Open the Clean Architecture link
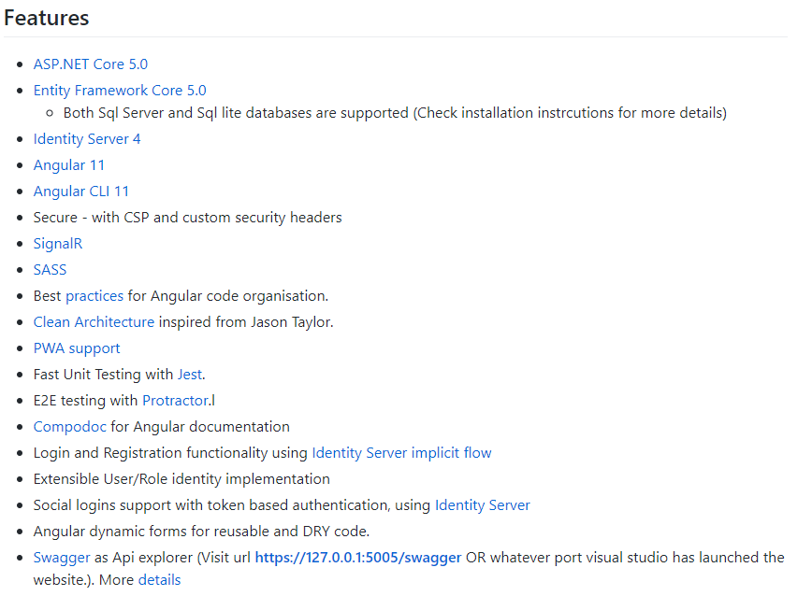 [x=94, y=322]
